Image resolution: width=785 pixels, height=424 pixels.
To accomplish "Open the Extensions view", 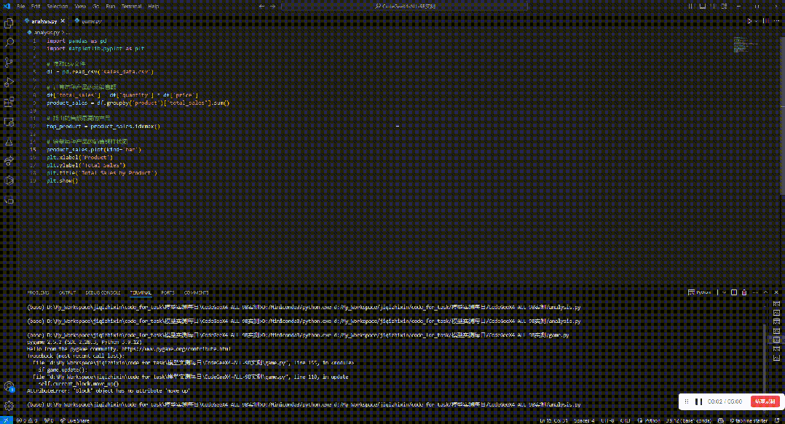I will (x=9, y=102).
